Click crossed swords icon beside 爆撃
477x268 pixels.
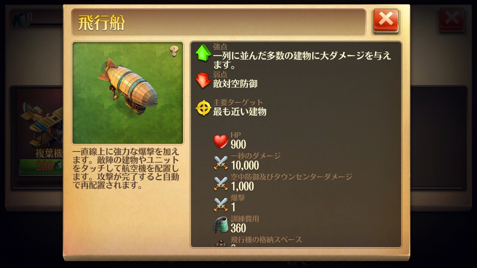221,204
